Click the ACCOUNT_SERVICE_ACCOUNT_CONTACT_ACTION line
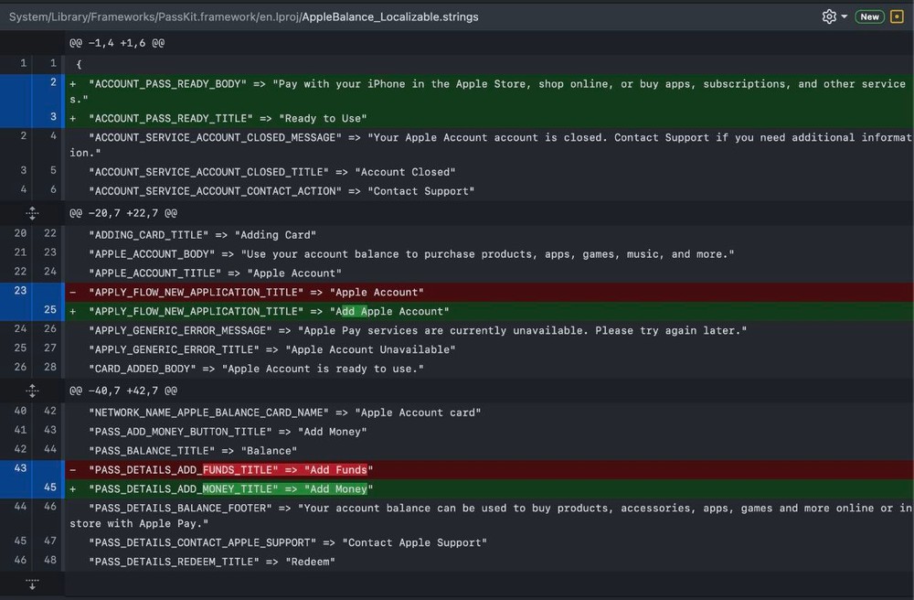 [x=489, y=191]
